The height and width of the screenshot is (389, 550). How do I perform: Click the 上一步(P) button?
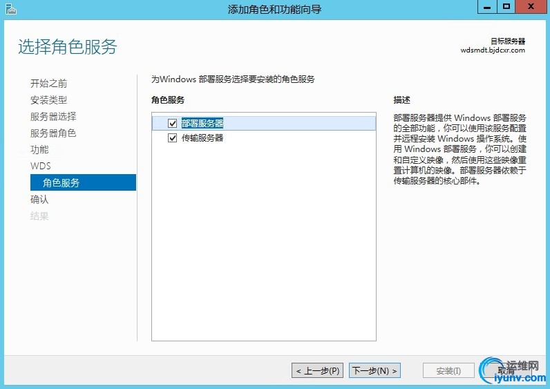click(317, 370)
